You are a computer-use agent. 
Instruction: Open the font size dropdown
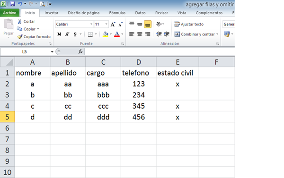pyautogui.click(x=106, y=24)
